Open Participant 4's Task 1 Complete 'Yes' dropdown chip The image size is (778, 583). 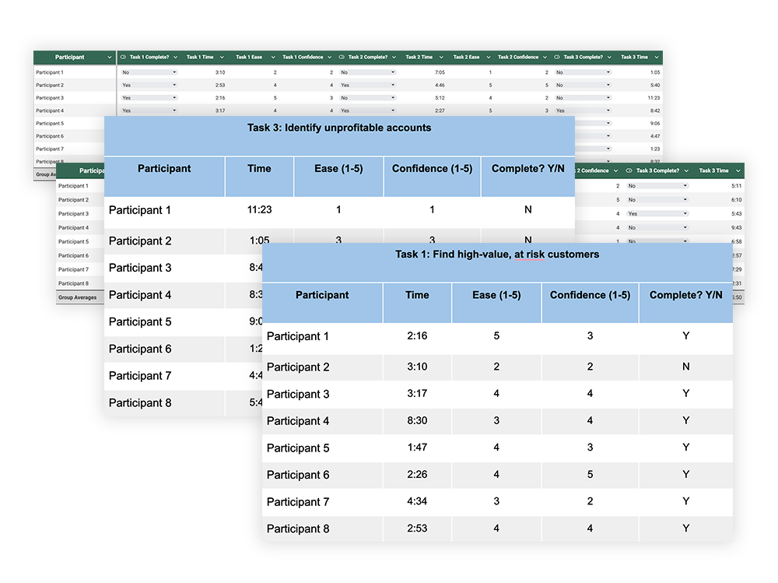point(149,111)
